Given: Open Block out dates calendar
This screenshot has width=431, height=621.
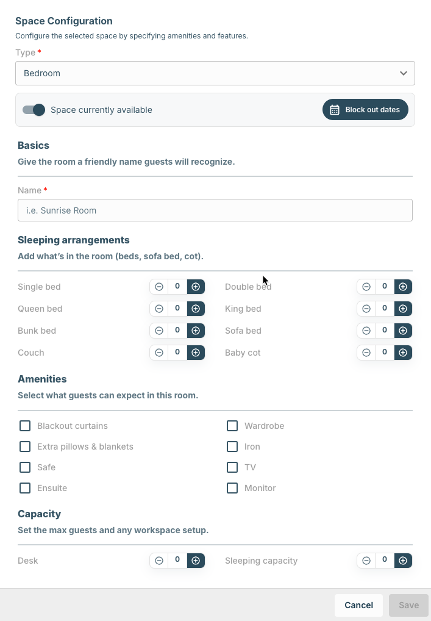Looking at the screenshot, I should point(365,110).
